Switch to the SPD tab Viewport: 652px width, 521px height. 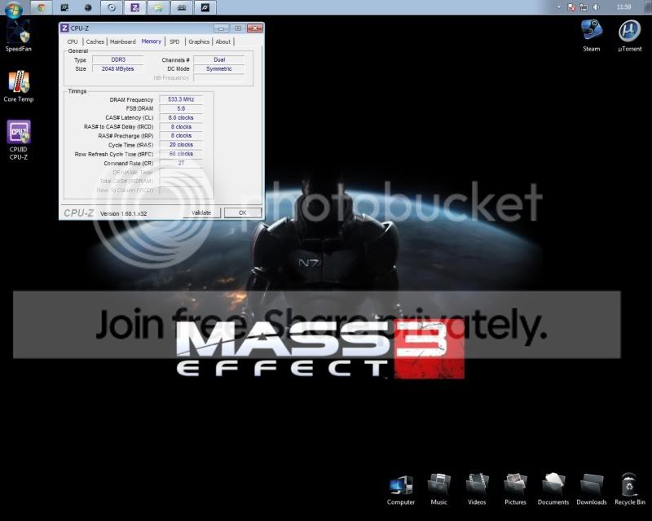coord(174,42)
